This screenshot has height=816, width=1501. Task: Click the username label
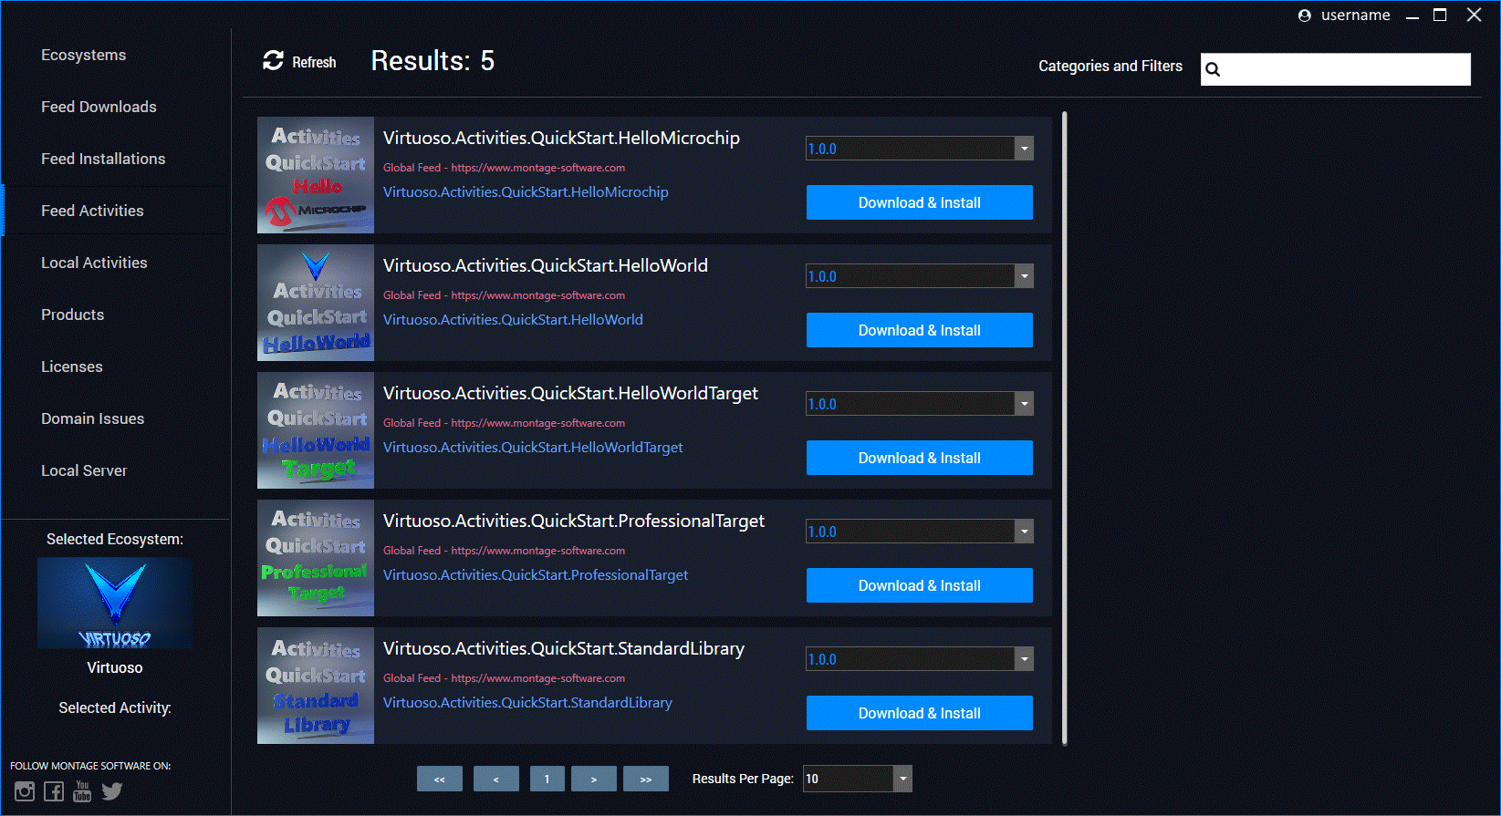1356,15
